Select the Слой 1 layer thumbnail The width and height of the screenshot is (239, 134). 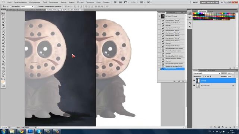[198, 80]
